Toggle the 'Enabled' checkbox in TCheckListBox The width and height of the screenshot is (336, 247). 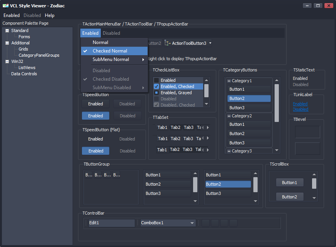[x=156, y=80]
